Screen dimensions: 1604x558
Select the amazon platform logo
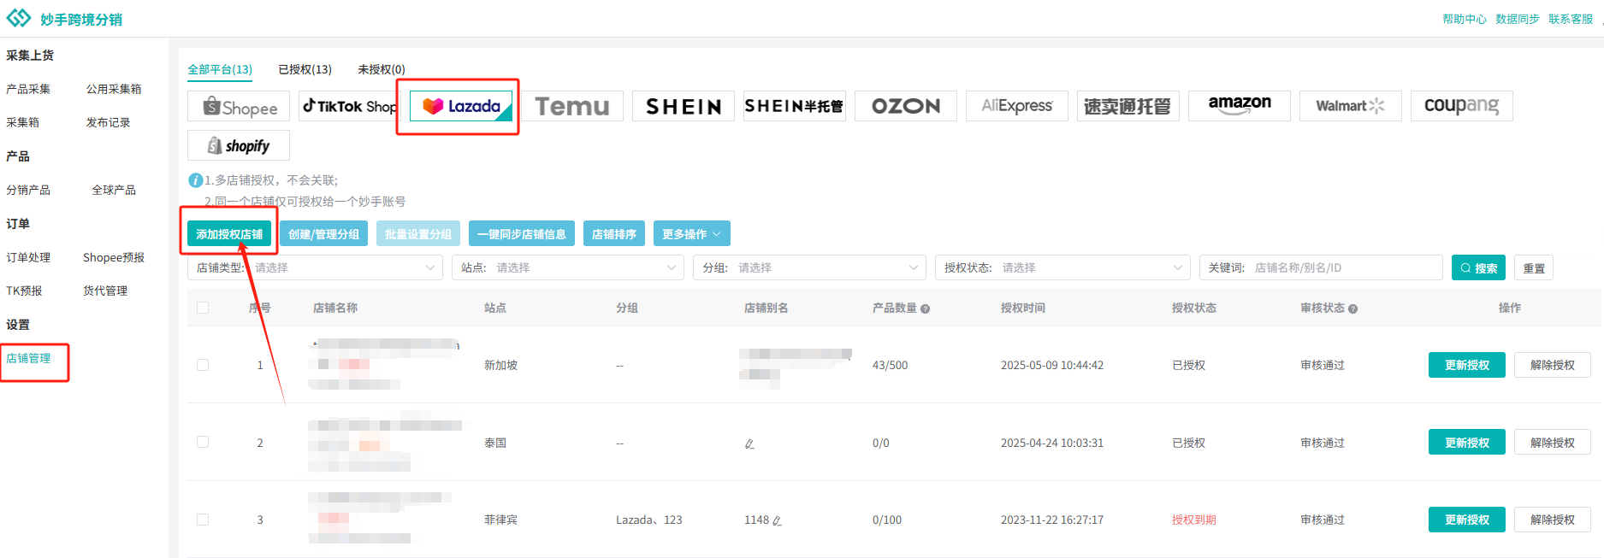(1240, 106)
